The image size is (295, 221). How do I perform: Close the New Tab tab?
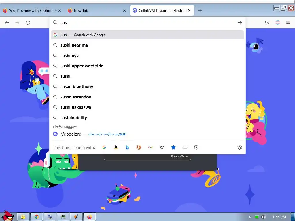(124, 11)
